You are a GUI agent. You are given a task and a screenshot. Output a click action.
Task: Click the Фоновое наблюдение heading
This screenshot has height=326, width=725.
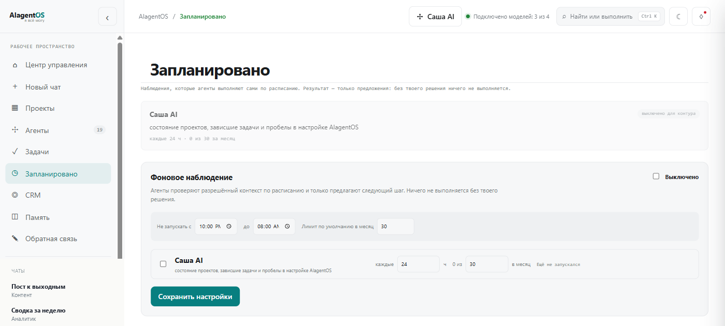[x=192, y=177]
